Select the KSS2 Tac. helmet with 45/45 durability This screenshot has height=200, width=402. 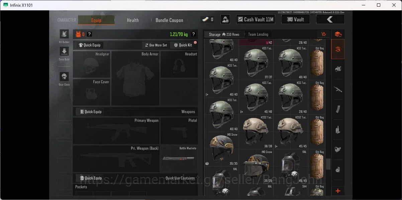[x=291, y=132]
